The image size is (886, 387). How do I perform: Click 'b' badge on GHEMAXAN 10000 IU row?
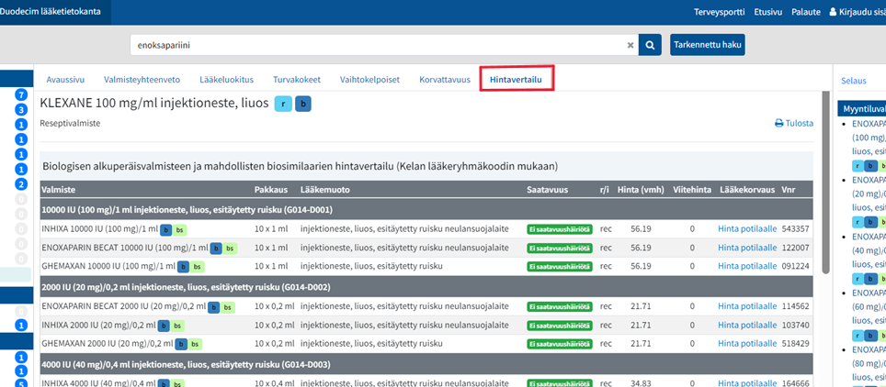point(183,266)
